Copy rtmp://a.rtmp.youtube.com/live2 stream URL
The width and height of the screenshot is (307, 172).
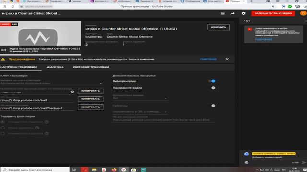coord(90,99)
